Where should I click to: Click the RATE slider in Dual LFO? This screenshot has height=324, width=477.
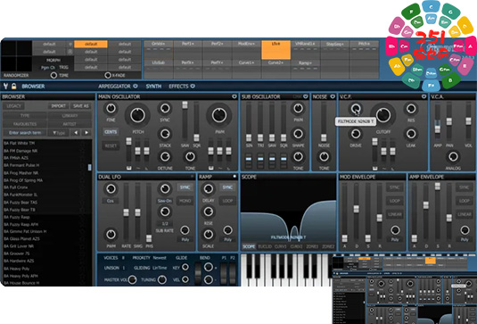[x=126, y=212]
